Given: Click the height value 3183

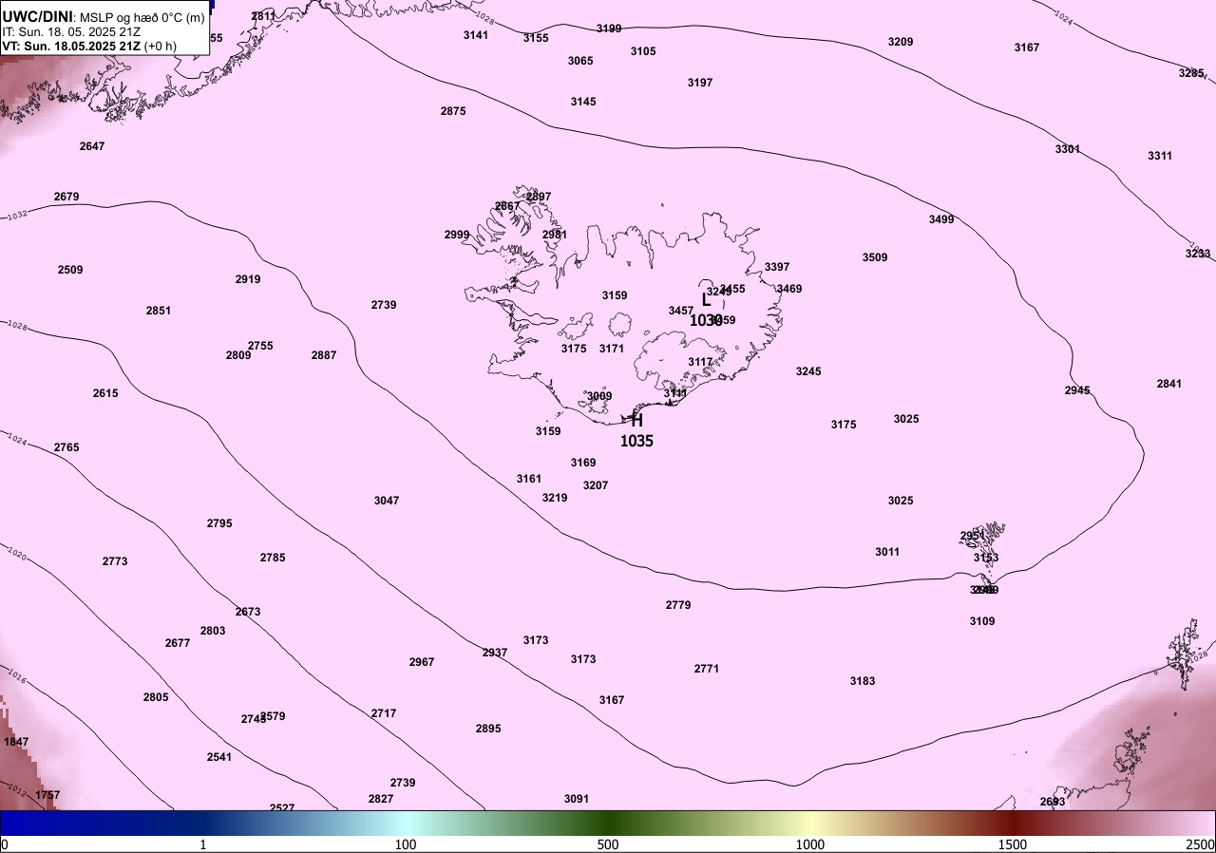Looking at the screenshot, I should pos(863,681).
